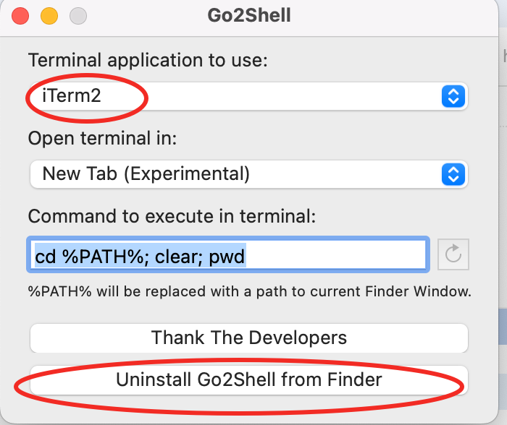Minimize the Go2Shell window with yellow button
The width and height of the screenshot is (507, 425).
(x=49, y=15)
